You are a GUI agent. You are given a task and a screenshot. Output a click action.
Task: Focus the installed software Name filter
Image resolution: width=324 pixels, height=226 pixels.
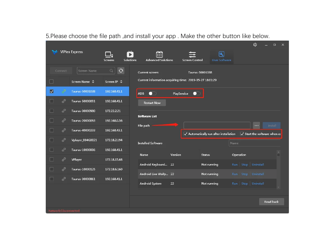point(255,143)
